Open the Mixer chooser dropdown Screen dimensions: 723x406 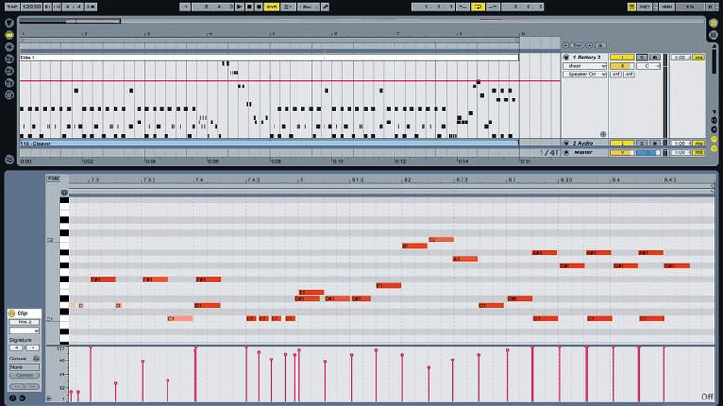(x=584, y=66)
